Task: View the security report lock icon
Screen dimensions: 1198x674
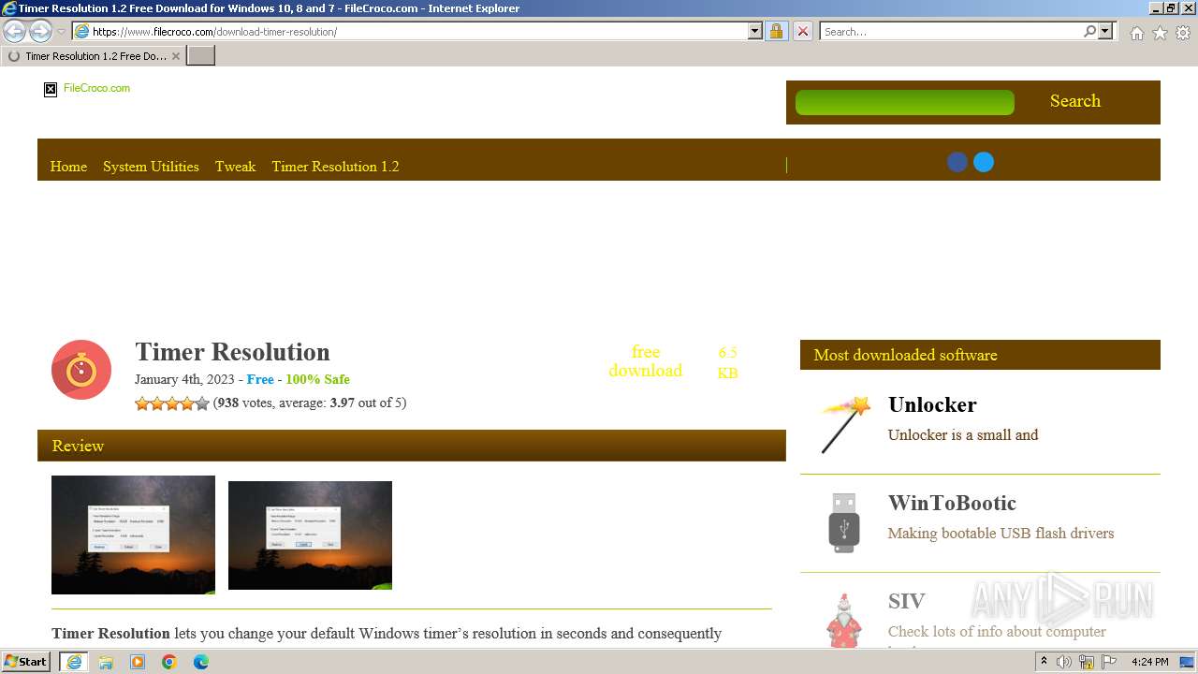Action: [x=776, y=31]
